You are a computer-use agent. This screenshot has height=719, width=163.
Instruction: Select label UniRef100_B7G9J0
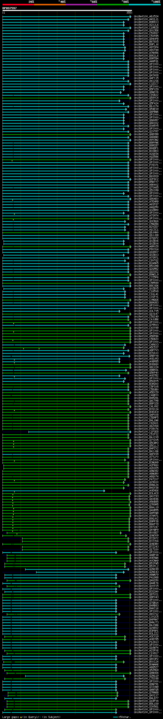[x=146, y=353]
